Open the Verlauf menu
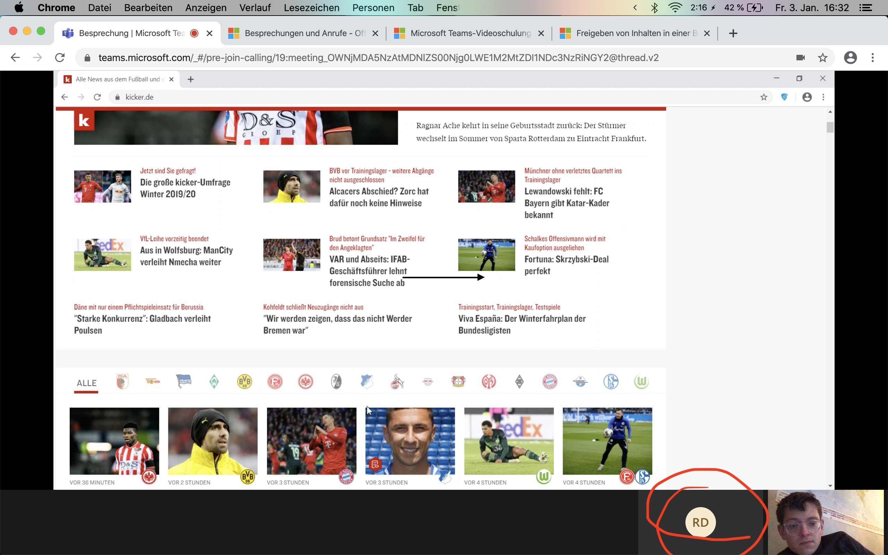Image resolution: width=888 pixels, height=555 pixels. tap(255, 8)
